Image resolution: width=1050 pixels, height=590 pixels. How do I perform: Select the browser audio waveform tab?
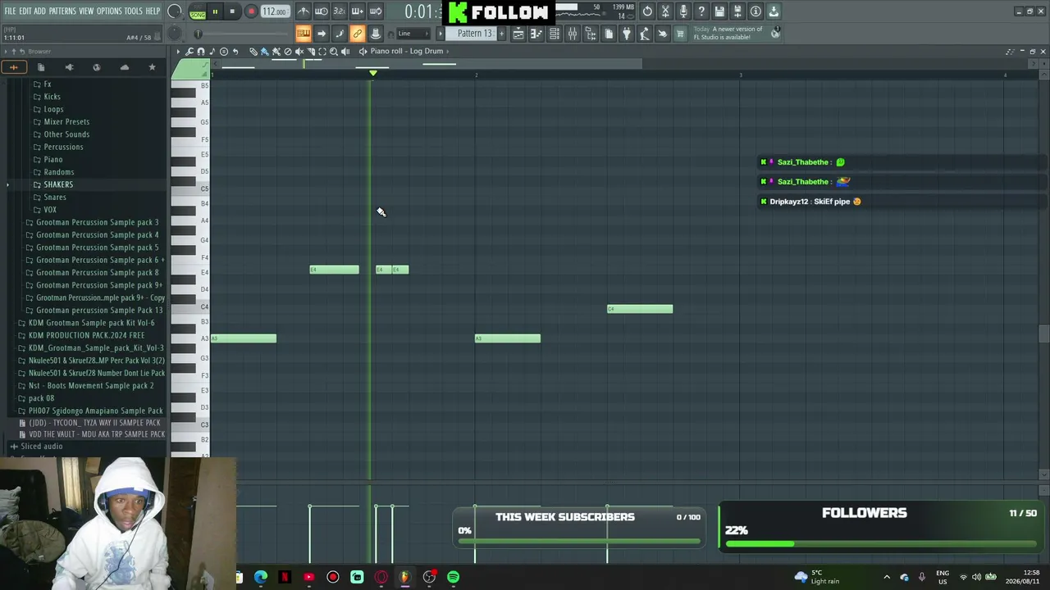point(14,67)
